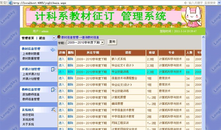Image resolution: width=221 pixels, height=130 pixels.
Task: Open 教师信息管理 sub-item in sidebar
Action: (31, 99)
